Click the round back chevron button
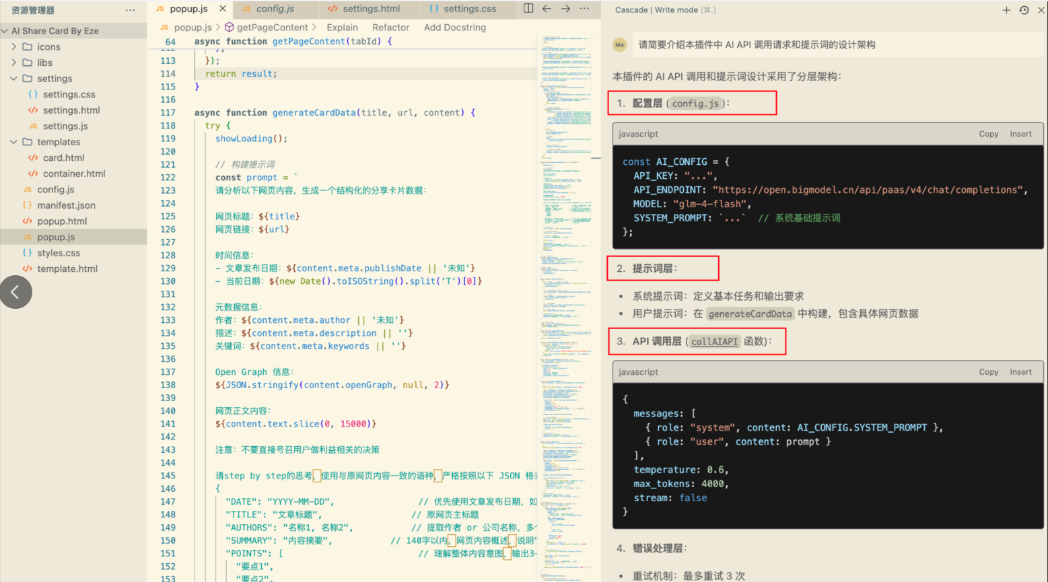 coord(16,292)
